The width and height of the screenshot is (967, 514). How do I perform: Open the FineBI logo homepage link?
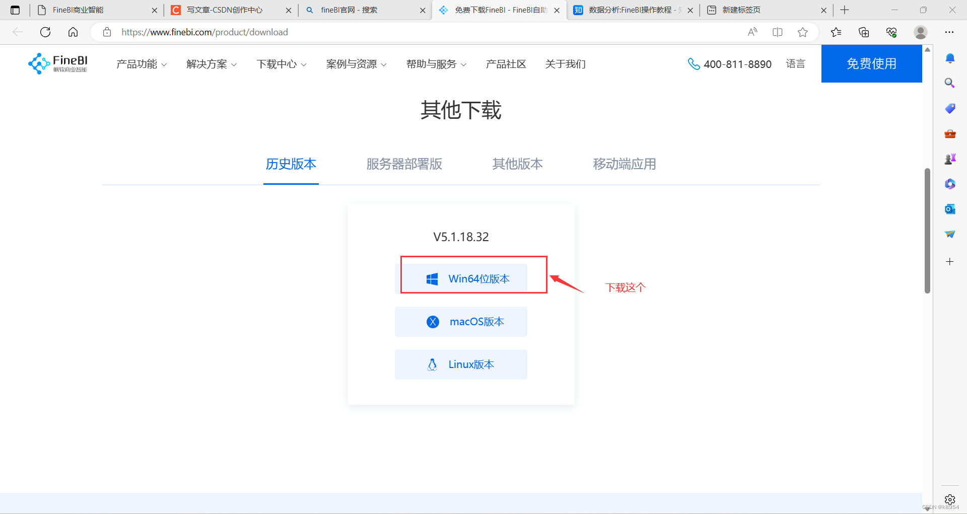click(57, 63)
